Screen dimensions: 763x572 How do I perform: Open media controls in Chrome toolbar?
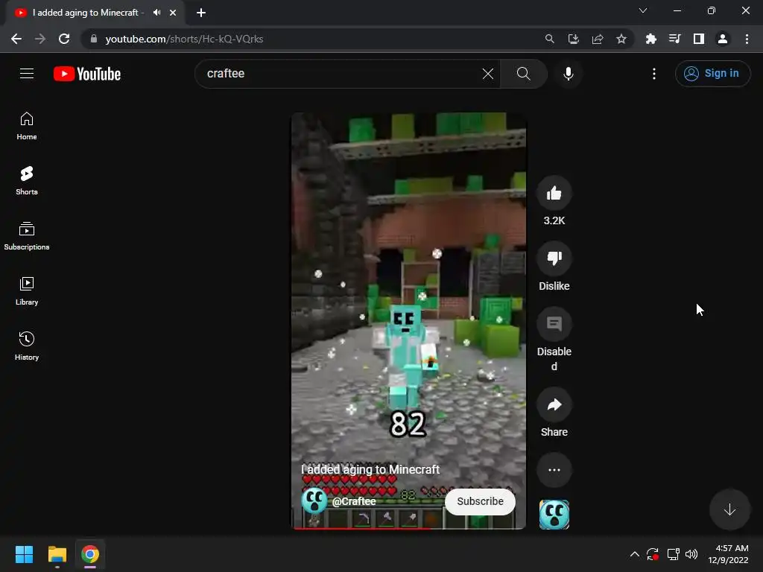tap(674, 39)
